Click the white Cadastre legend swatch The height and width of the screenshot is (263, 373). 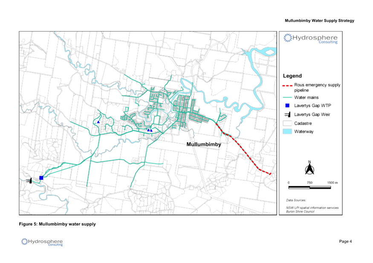click(x=287, y=123)
